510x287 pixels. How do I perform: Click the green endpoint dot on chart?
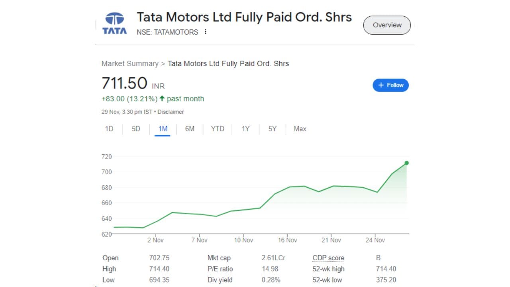click(406, 163)
